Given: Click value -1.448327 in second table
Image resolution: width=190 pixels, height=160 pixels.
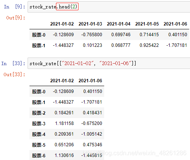Looking at the screenshot, I should (x=63, y=102).
